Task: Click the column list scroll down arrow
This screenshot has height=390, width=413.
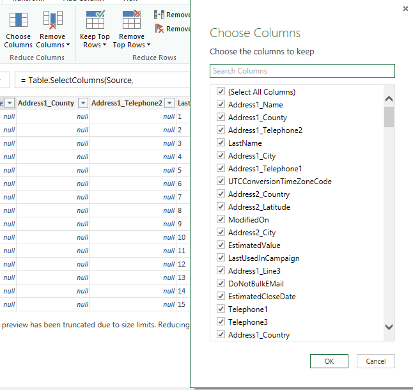Action: 389,327
